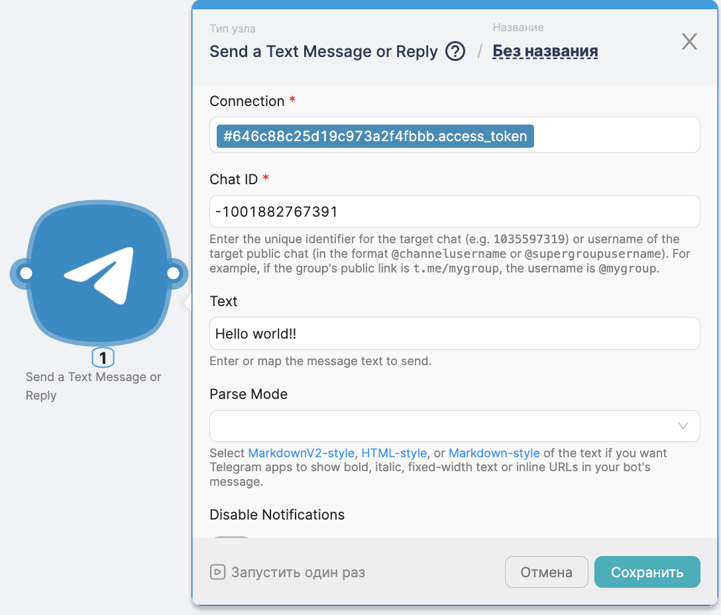Click the Parse Mode chevron arrow
This screenshot has height=615, width=721.
click(683, 426)
